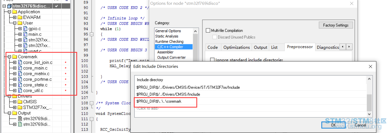
Task: Select the Application folder icon
Action: pyautogui.click(x=14, y=12)
